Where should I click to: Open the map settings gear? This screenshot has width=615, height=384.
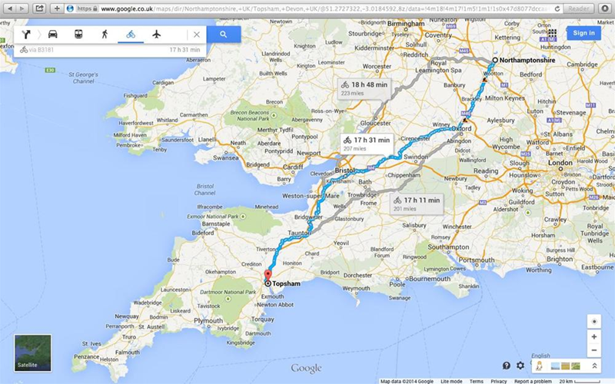520,366
